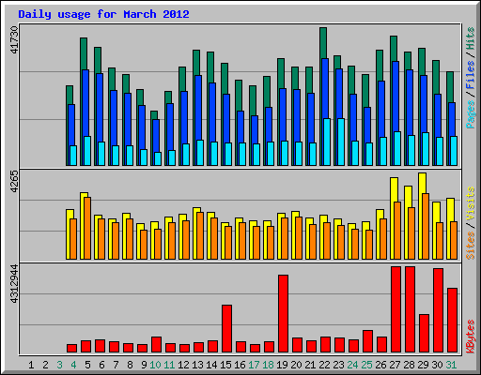Click the blue files bar for day 22
Image resolution: width=481 pixels, height=375 pixels.
pyautogui.click(x=325, y=88)
